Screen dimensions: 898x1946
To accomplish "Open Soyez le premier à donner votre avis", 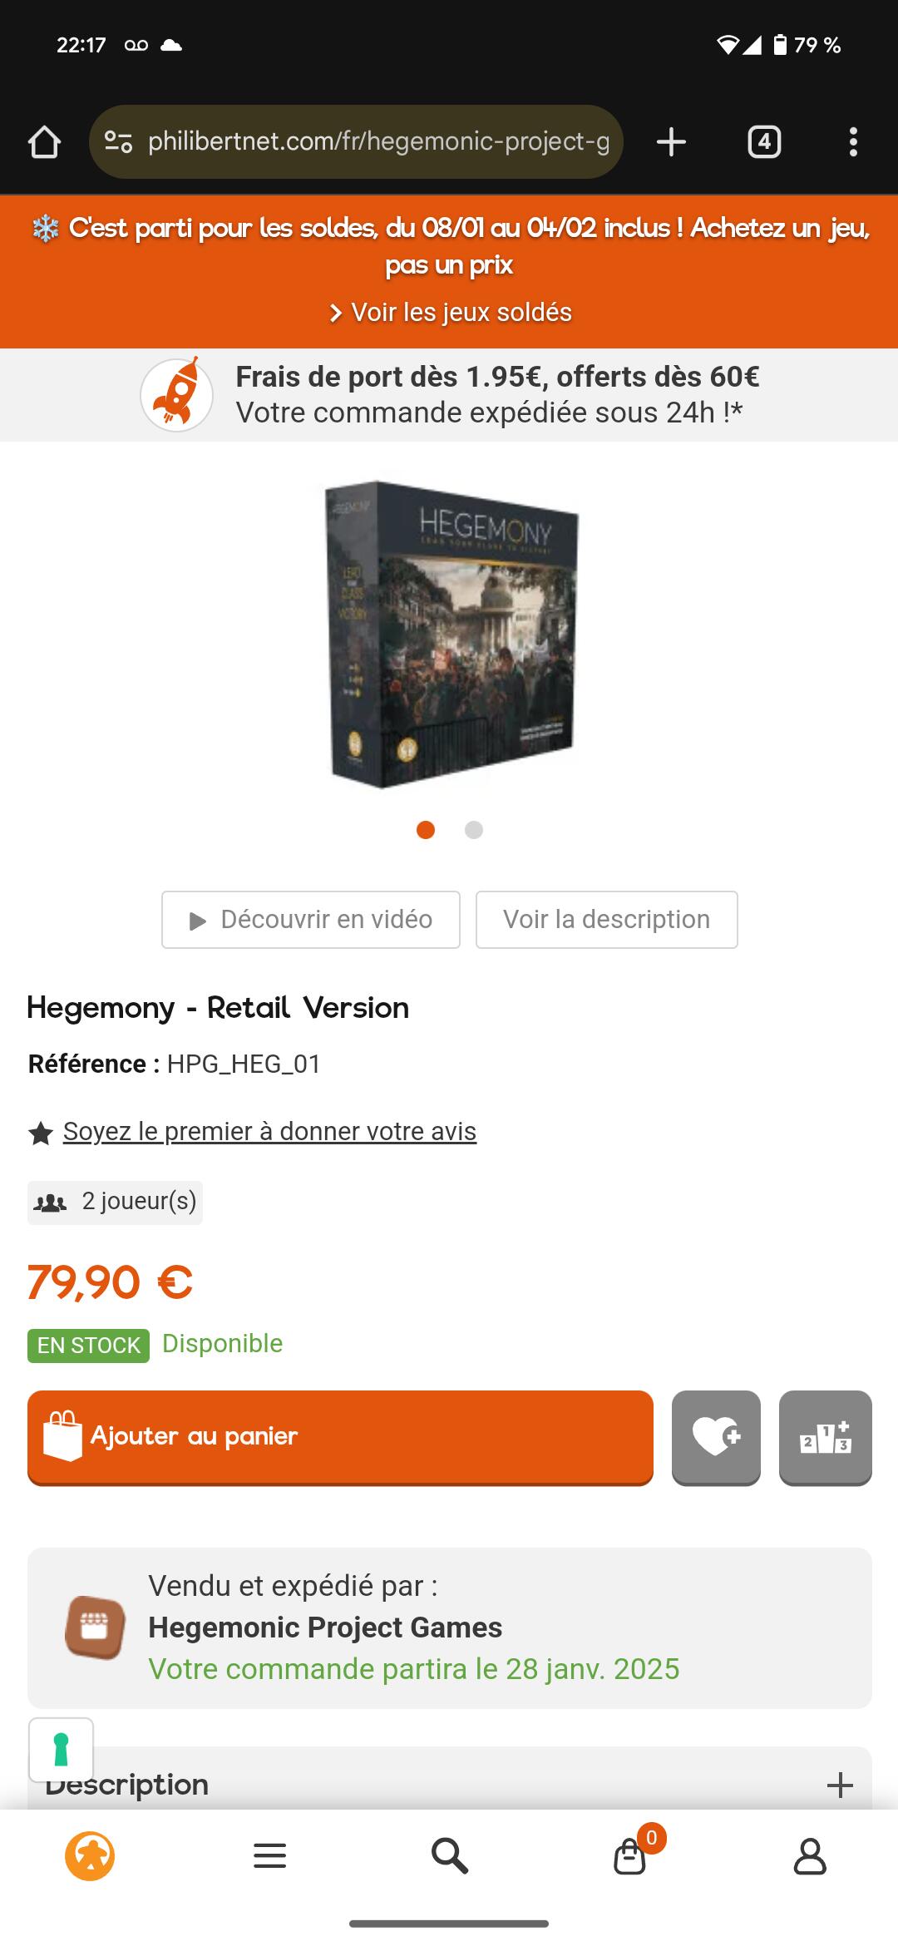I will 269,1132.
